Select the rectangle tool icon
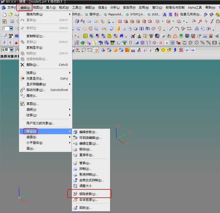Screen dimensions: 220x213 click(x=189, y=29)
